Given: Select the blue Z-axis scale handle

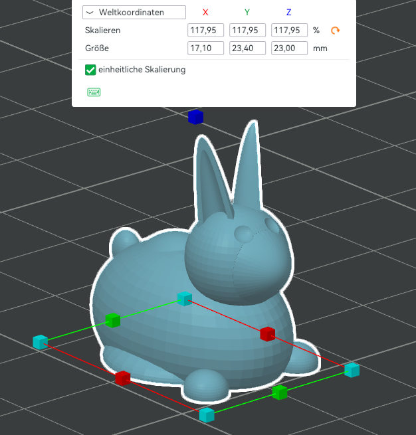Looking at the screenshot, I should [x=195, y=117].
